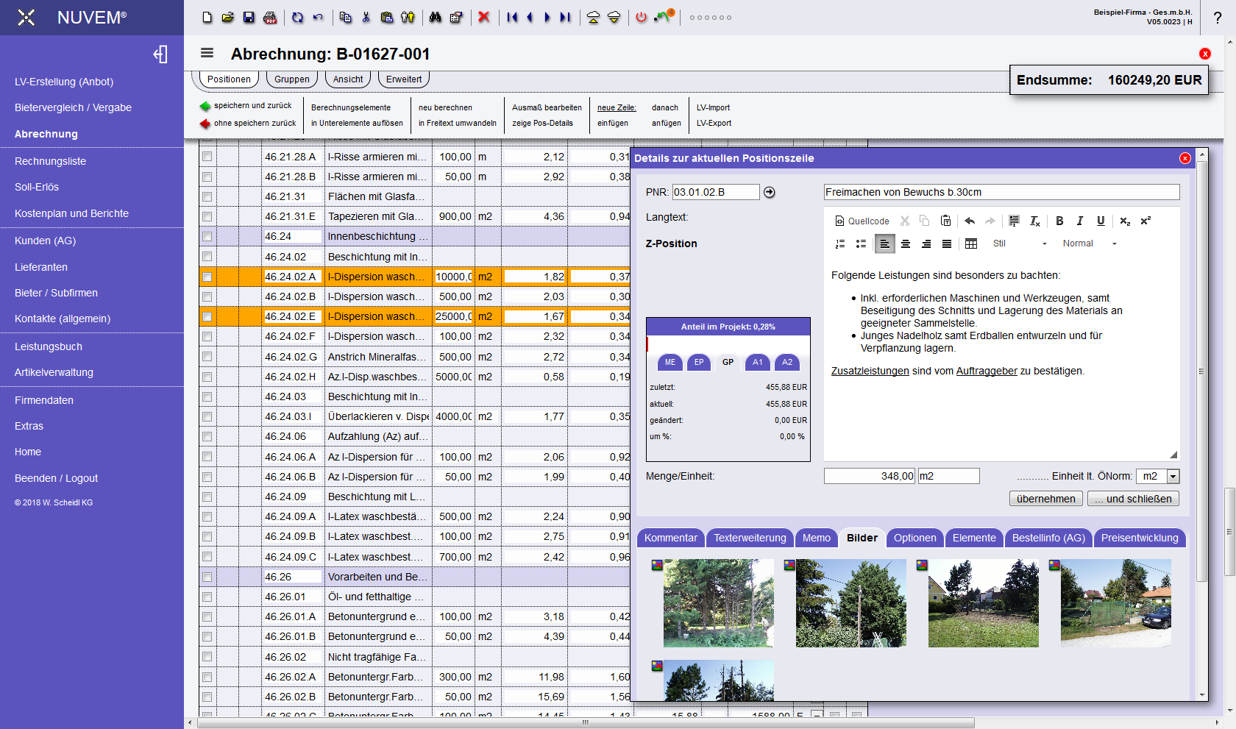Check the box for row 46.24.02.A
This screenshot has width=1236, height=729.
tap(207, 277)
